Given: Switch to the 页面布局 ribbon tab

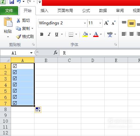Looking at the screenshot, I should [x=65, y=11].
